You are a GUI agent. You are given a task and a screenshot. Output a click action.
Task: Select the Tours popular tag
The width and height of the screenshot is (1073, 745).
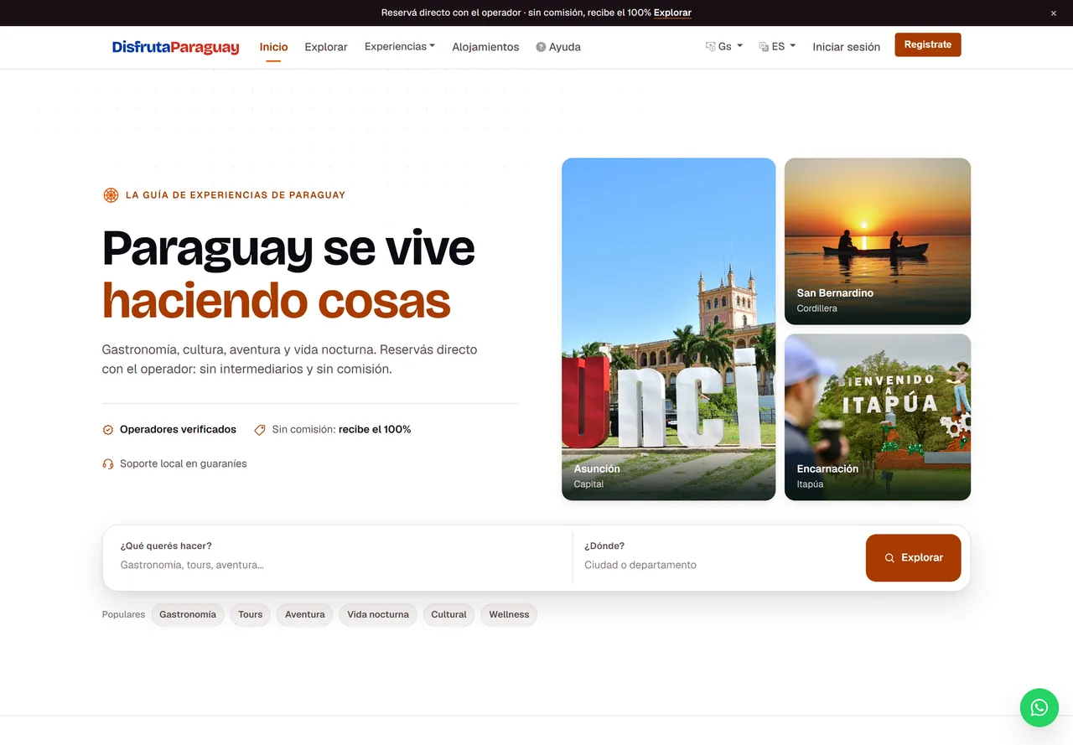coord(251,614)
